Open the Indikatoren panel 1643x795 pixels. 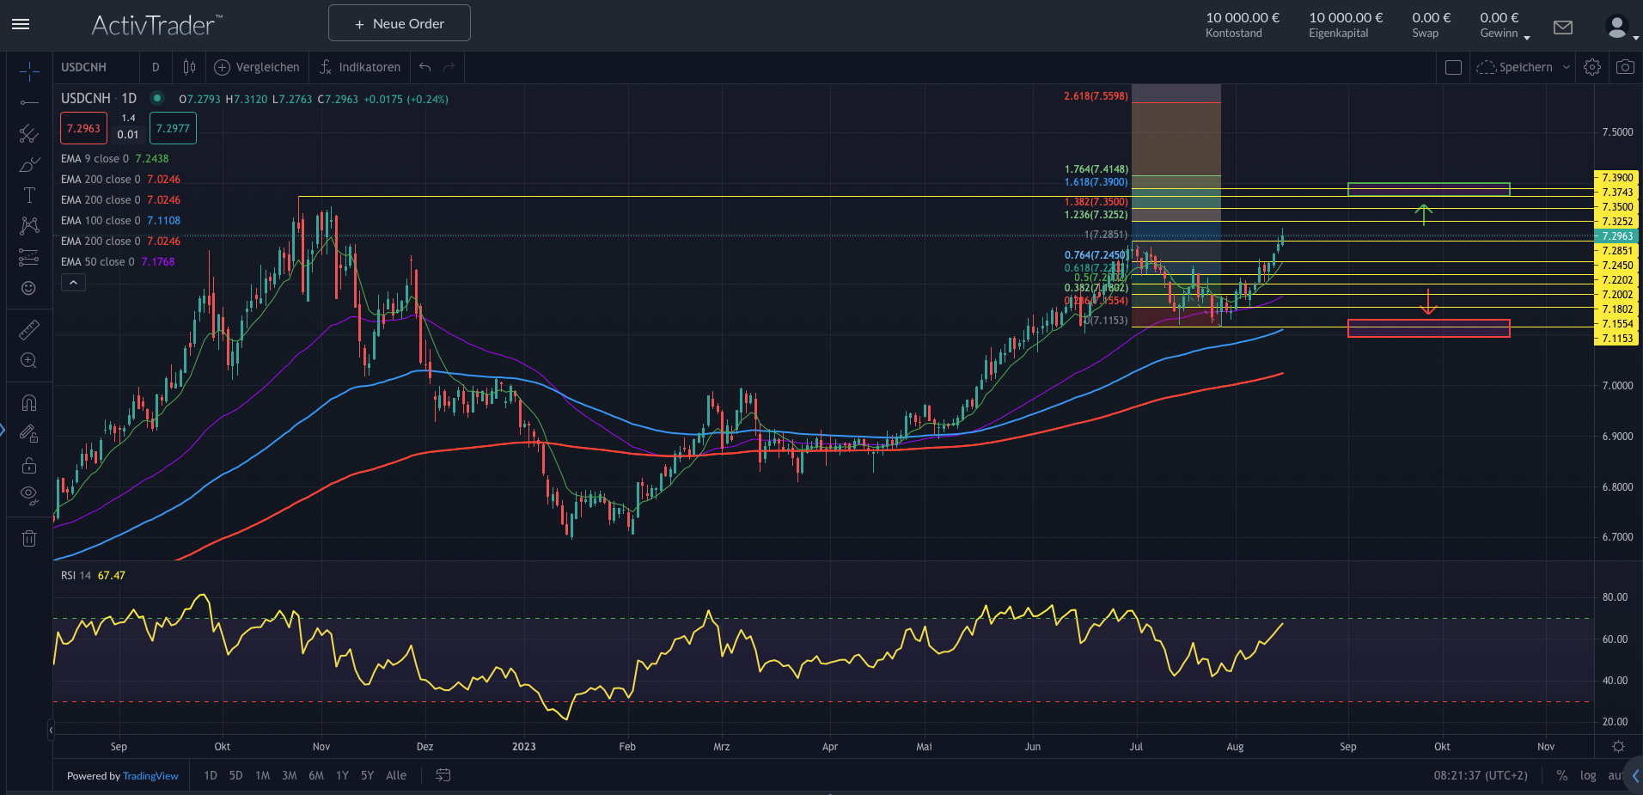[x=359, y=66]
